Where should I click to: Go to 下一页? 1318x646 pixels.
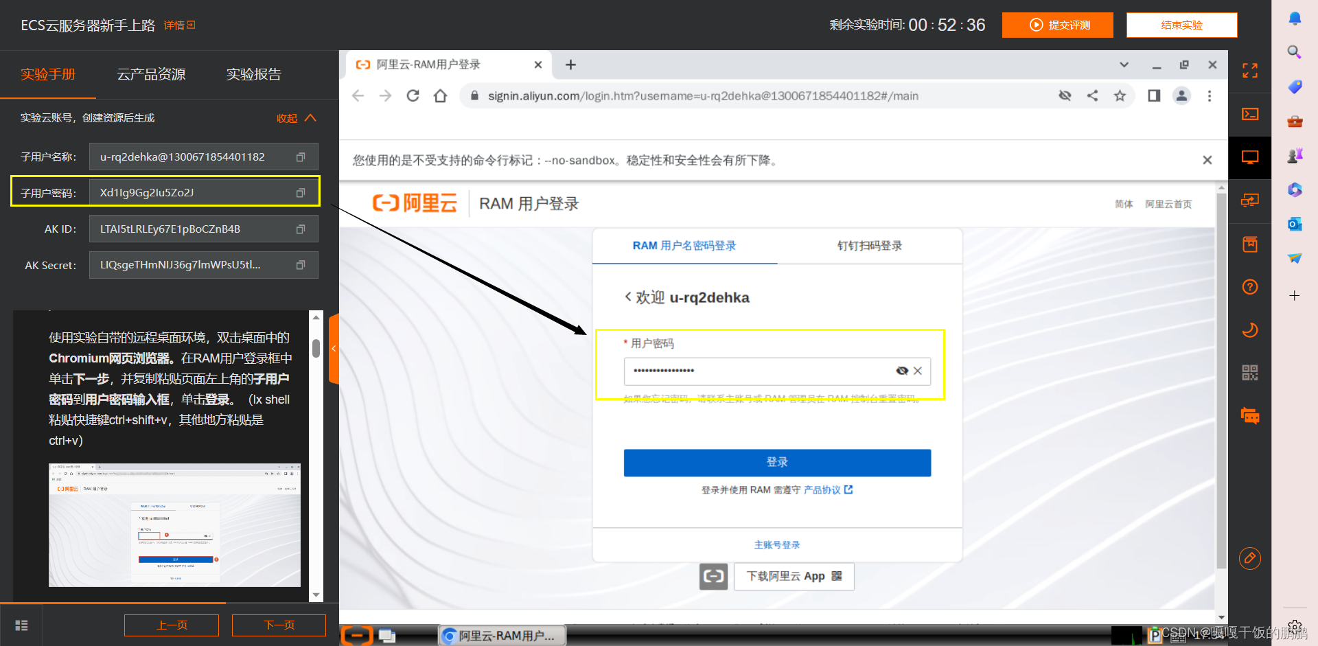(x=279, y=625)
